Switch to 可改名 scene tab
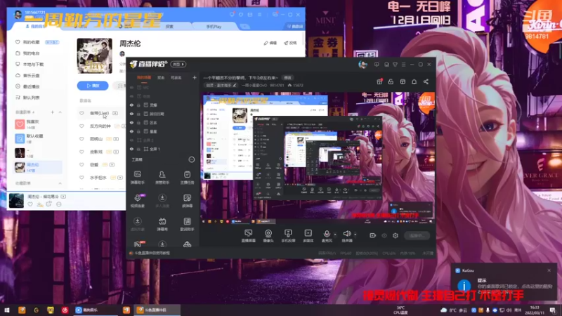562x316 pixels. pos(176,77)
